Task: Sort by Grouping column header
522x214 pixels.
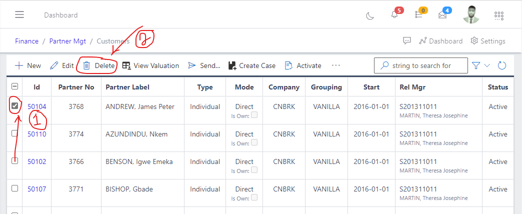Action: (x=326, y=87)
